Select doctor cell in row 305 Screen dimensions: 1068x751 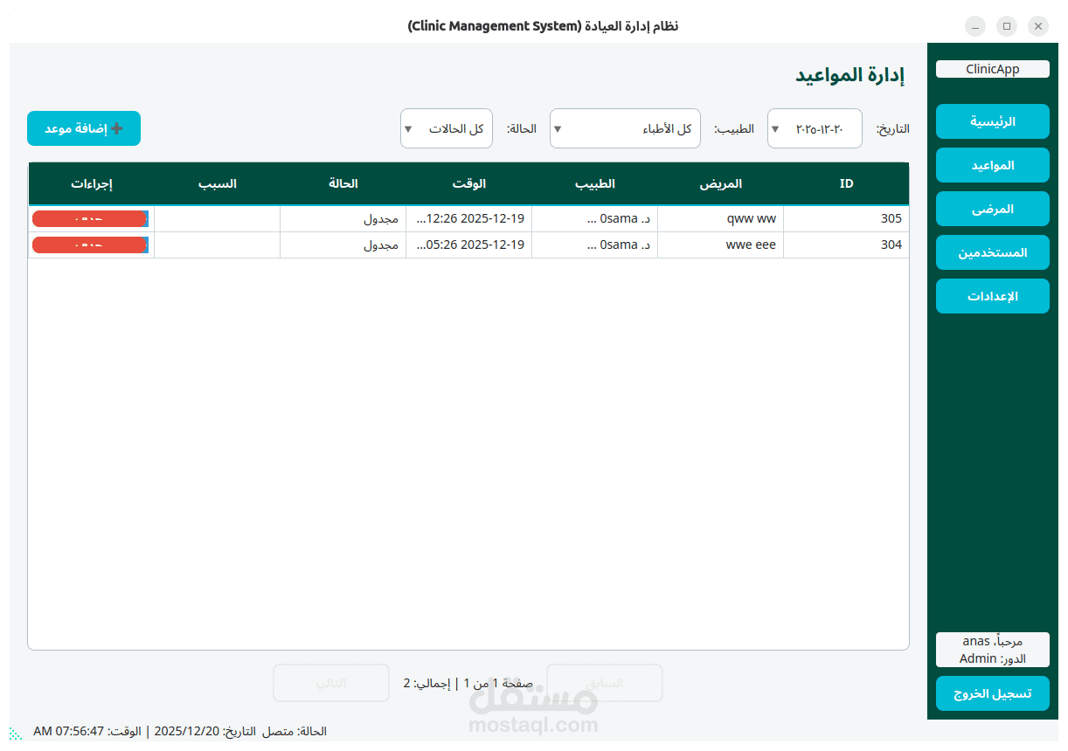[595, 219]
